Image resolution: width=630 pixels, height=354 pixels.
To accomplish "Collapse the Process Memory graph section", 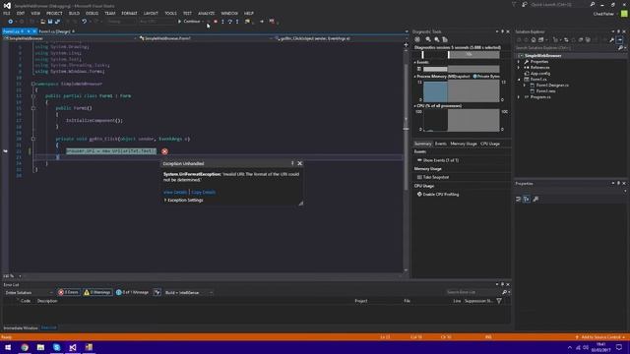I will [x=415, y=77].
